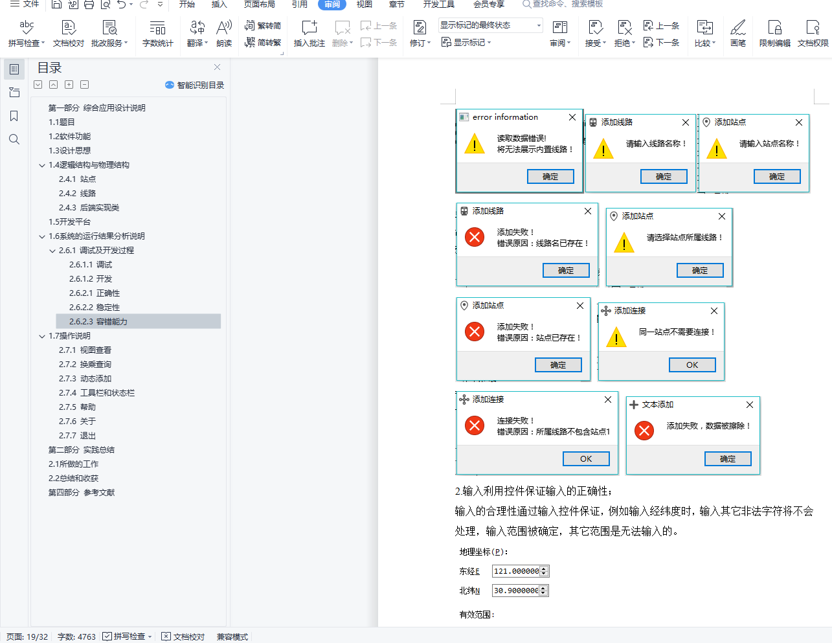Viewport: 832px width, 643px height.
Task: Open the chapter navigation icon in left sidebar
Action: coord(14,93)
